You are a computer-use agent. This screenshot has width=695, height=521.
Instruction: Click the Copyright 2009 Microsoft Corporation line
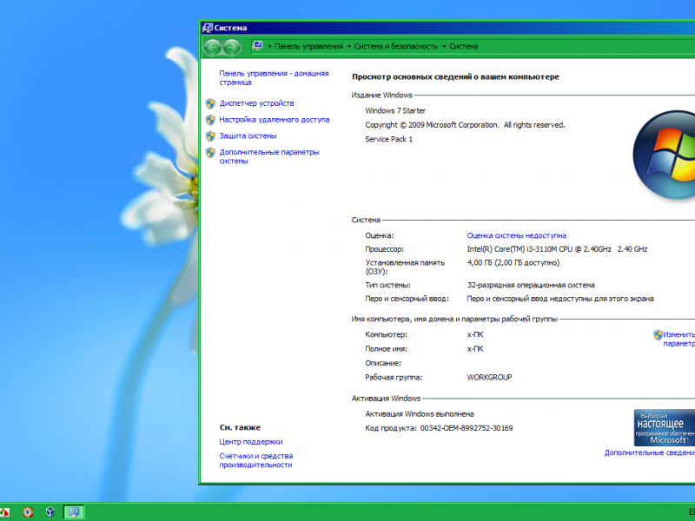[x=465, y=125]
